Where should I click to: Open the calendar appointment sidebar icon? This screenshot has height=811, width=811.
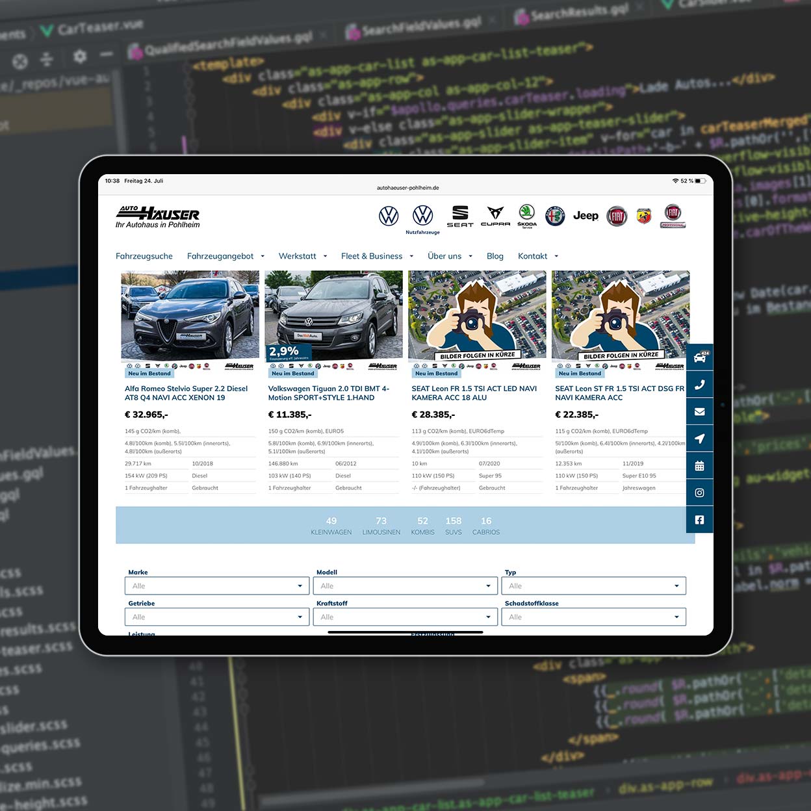pyautogui.click(x=700, y=466)
